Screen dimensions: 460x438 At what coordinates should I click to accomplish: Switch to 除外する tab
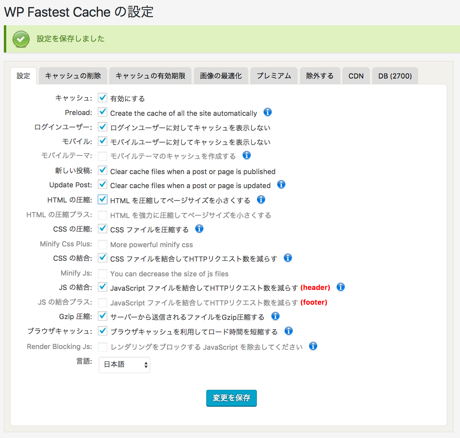click(320, 76)
